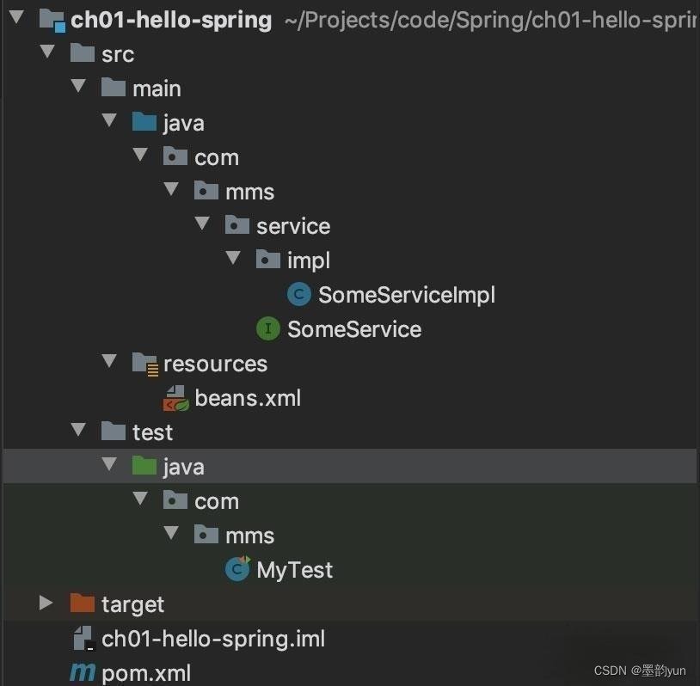700x686 pixels.
Task: Open beans.xml via its Spring config icon
Action: [175, 397]
